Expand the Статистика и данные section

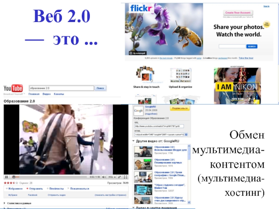(17, 203)
